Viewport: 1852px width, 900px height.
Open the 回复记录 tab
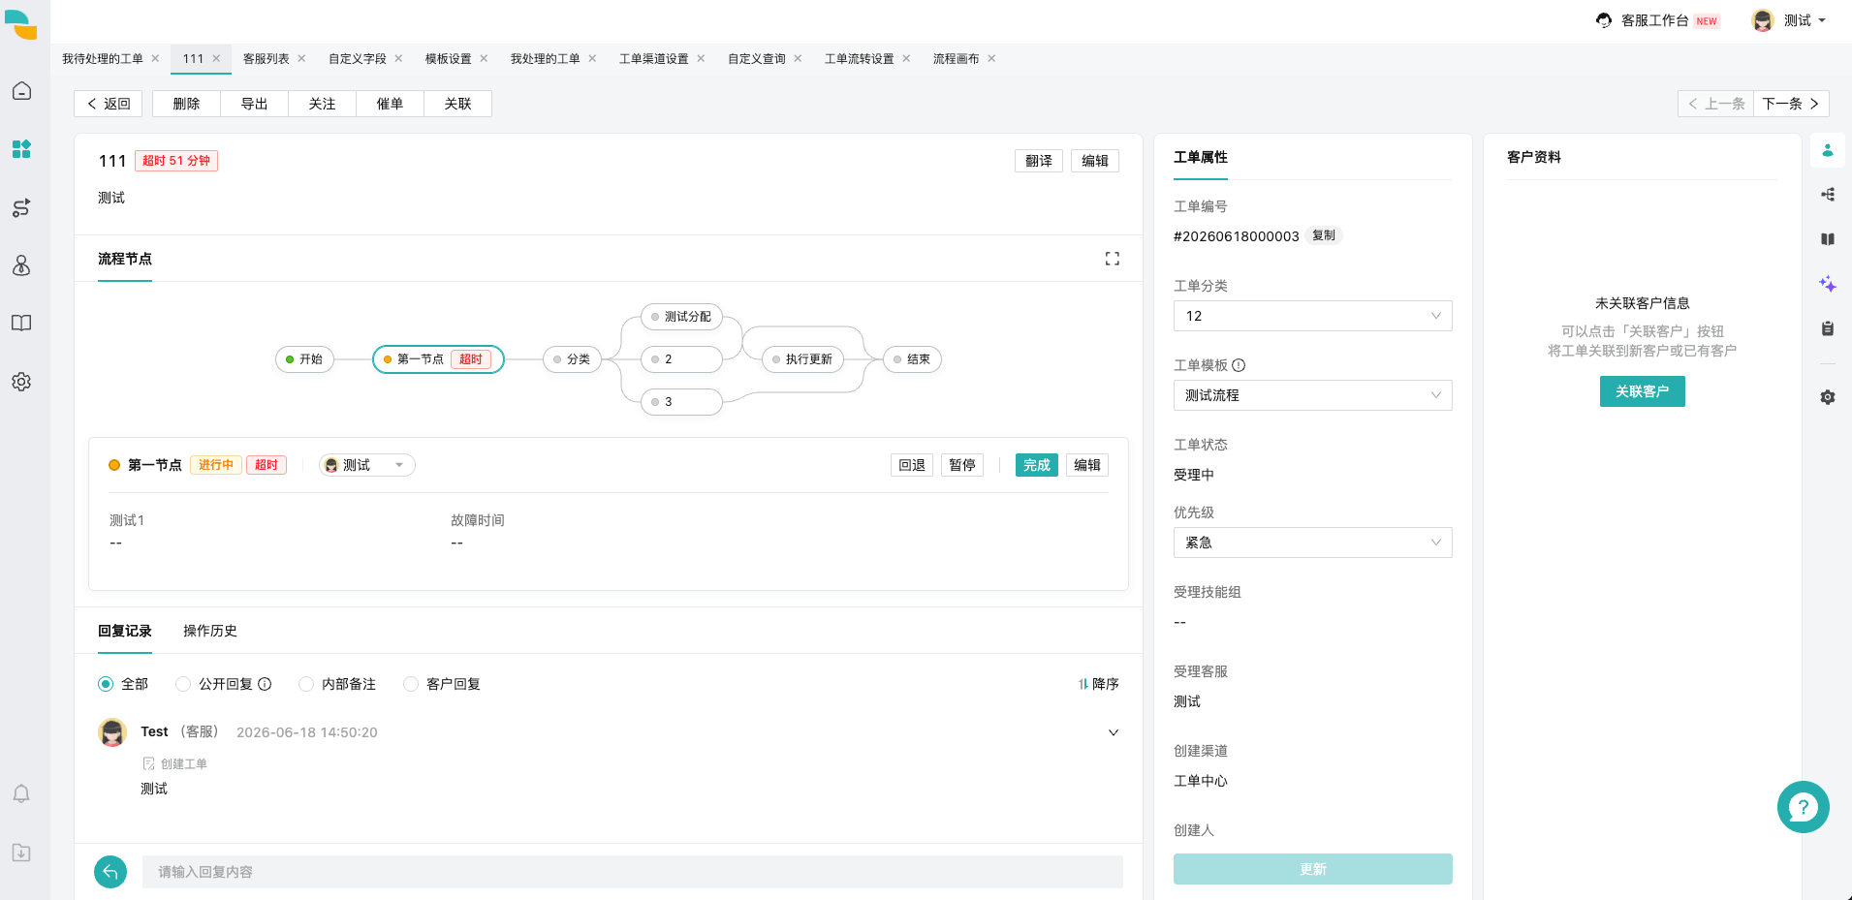pyautogui.click(x=125, y=631)
